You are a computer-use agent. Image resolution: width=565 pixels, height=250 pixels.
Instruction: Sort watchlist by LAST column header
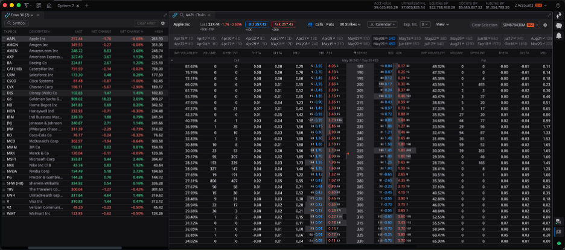click(x=78, y=31)
